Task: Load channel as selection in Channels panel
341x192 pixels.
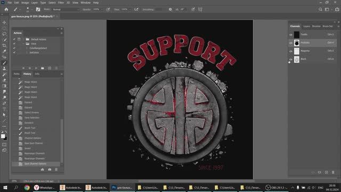Action: pyautogui.click(x=313, y=172)
